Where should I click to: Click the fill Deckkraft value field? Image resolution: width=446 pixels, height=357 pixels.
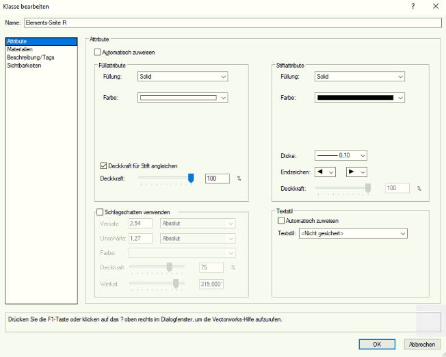pyautogui.click(x=218, y=178)
